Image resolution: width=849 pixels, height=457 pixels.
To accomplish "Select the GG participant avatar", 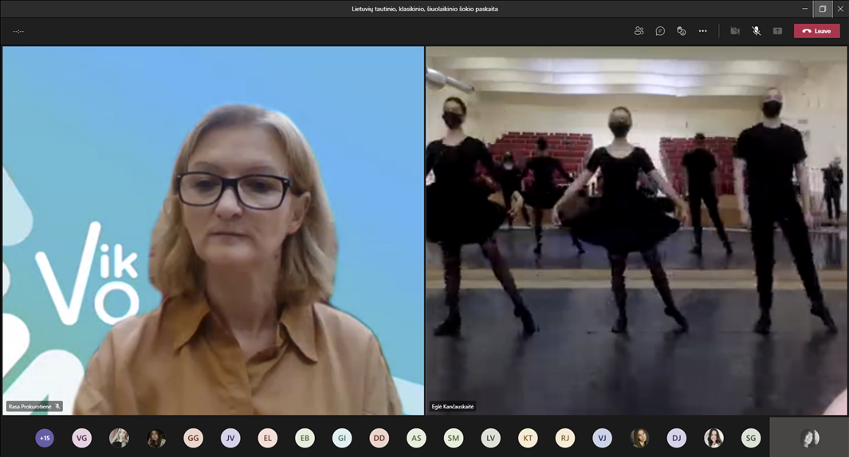I will [x=193, y=438].
